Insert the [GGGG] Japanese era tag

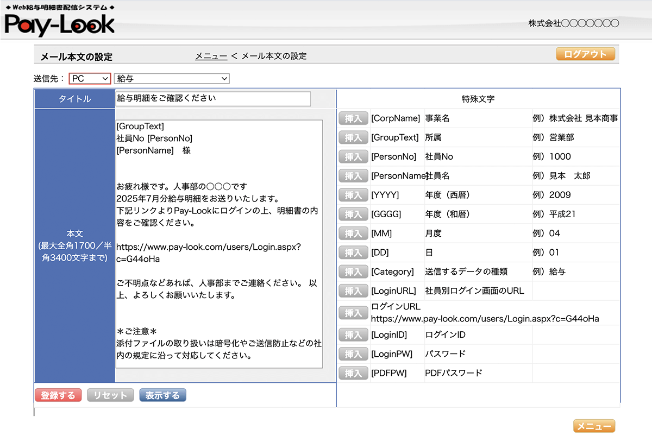point(353,214)
